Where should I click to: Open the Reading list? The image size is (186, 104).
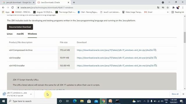(x=178, y=12)
